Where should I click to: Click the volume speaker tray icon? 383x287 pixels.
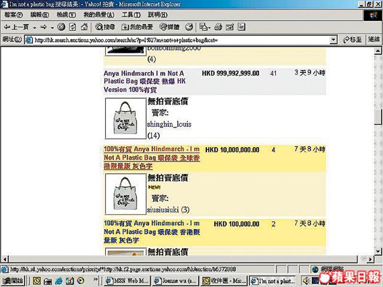pyautogui.click(x=305, y=281)
